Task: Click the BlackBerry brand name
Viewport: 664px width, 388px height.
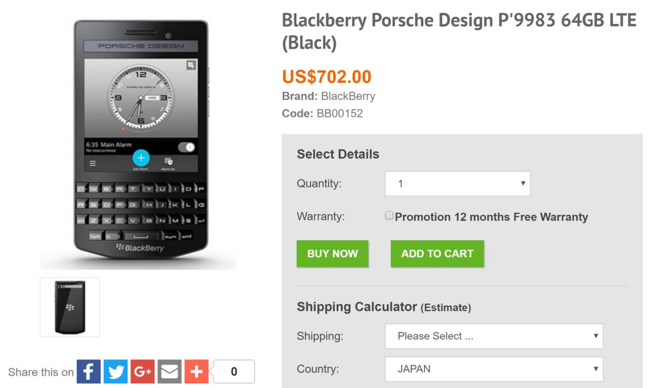Action: point(348,96)
